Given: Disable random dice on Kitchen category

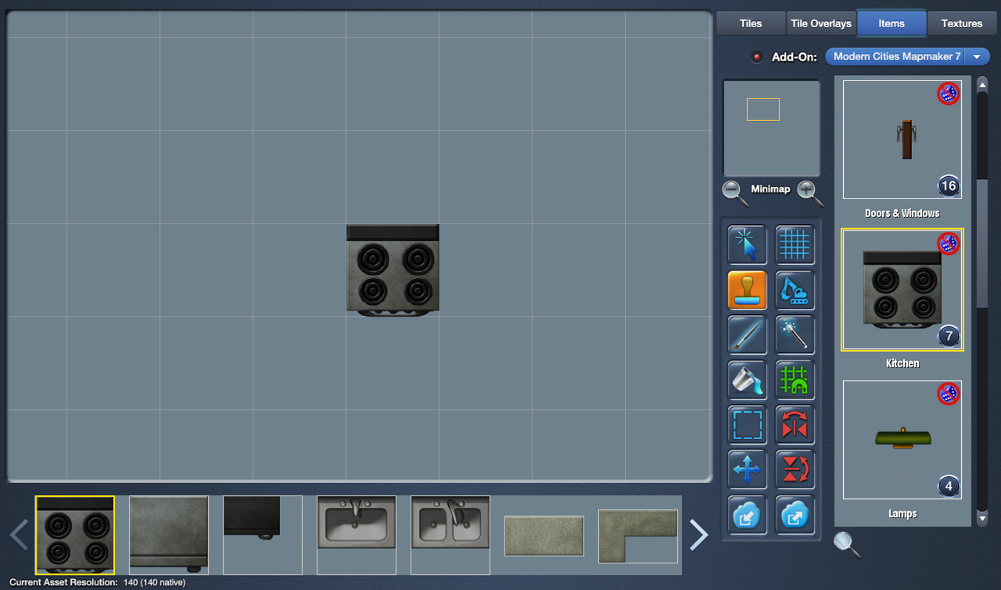Looking at the screenshot, I should pos(948,244).
